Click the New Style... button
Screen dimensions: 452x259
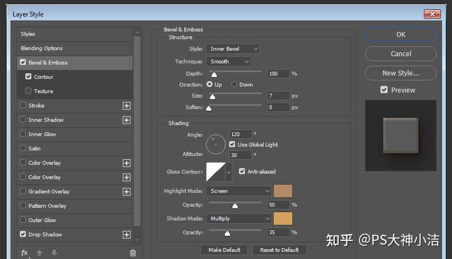pos(401,73)
